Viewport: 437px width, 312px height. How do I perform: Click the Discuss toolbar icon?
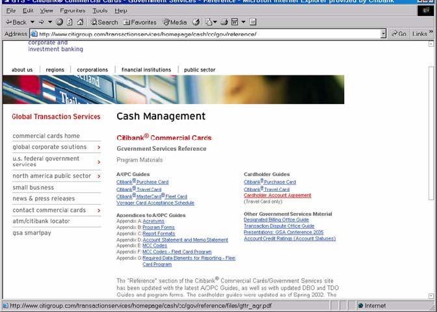[253, 22]
